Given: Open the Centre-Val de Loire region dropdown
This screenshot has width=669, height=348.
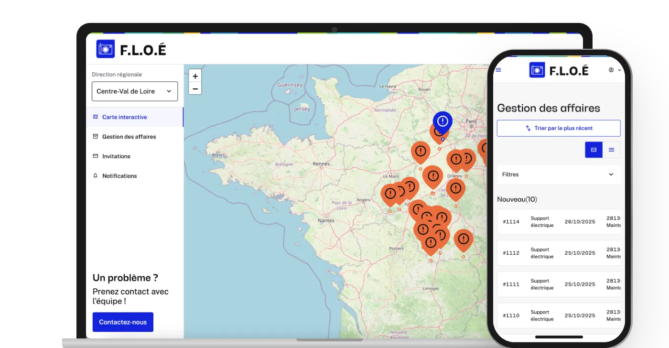Looking at the screenshot, I should click(134, 91).
